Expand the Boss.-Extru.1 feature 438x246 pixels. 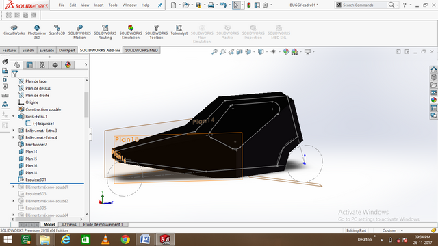click(13, 116)
